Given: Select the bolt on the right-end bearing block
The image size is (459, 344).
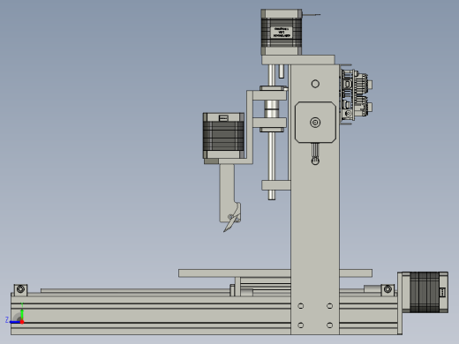Looking at the screenshot, I should pos(388,288).
